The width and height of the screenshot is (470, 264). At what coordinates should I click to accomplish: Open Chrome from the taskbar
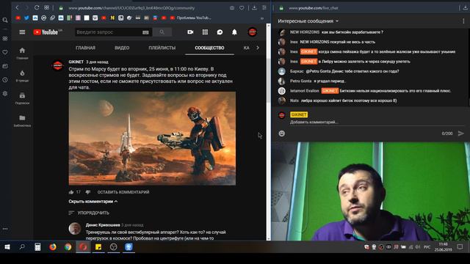68,247
